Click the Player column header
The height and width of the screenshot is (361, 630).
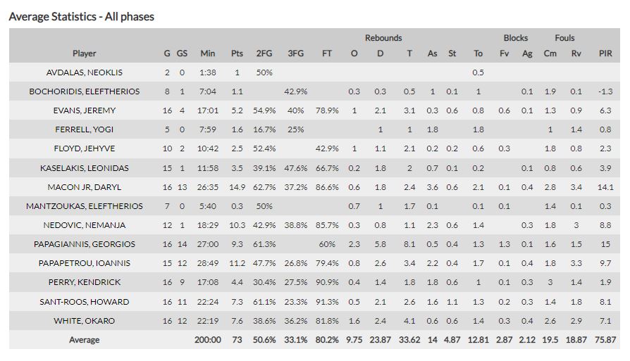coord(85,53)
